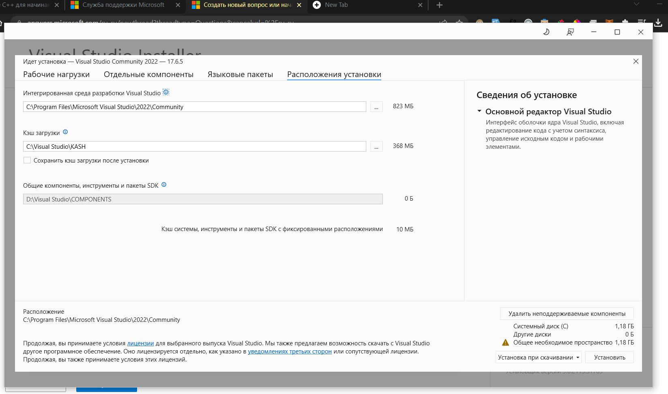
Task: Select the 823 МБ size value
Action: click(x=403, y=106)
